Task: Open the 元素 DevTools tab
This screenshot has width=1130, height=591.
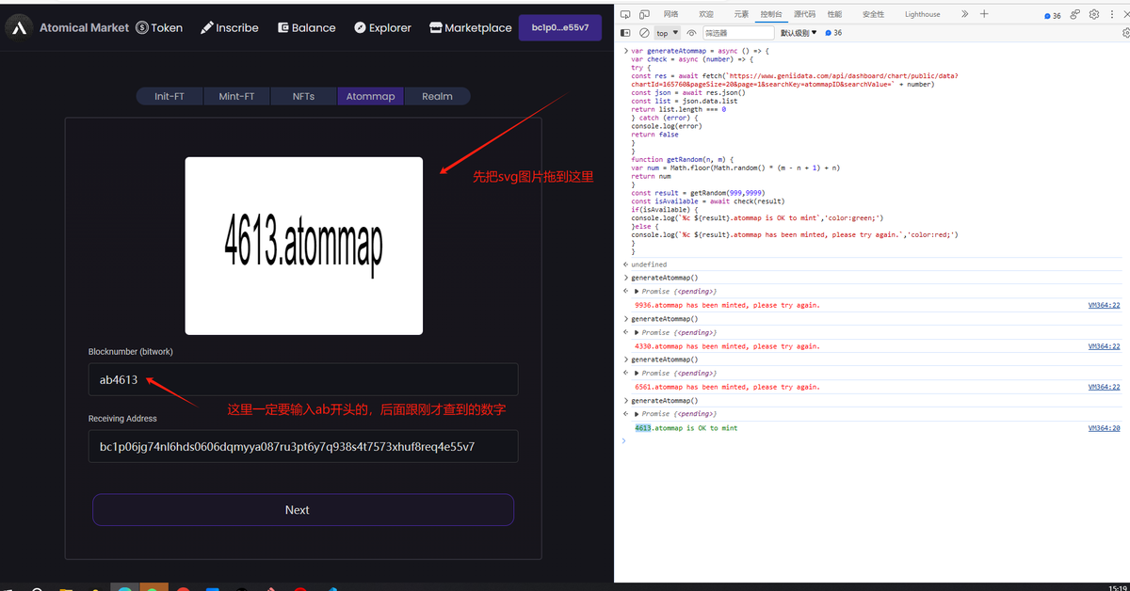Action: point(741,14)
